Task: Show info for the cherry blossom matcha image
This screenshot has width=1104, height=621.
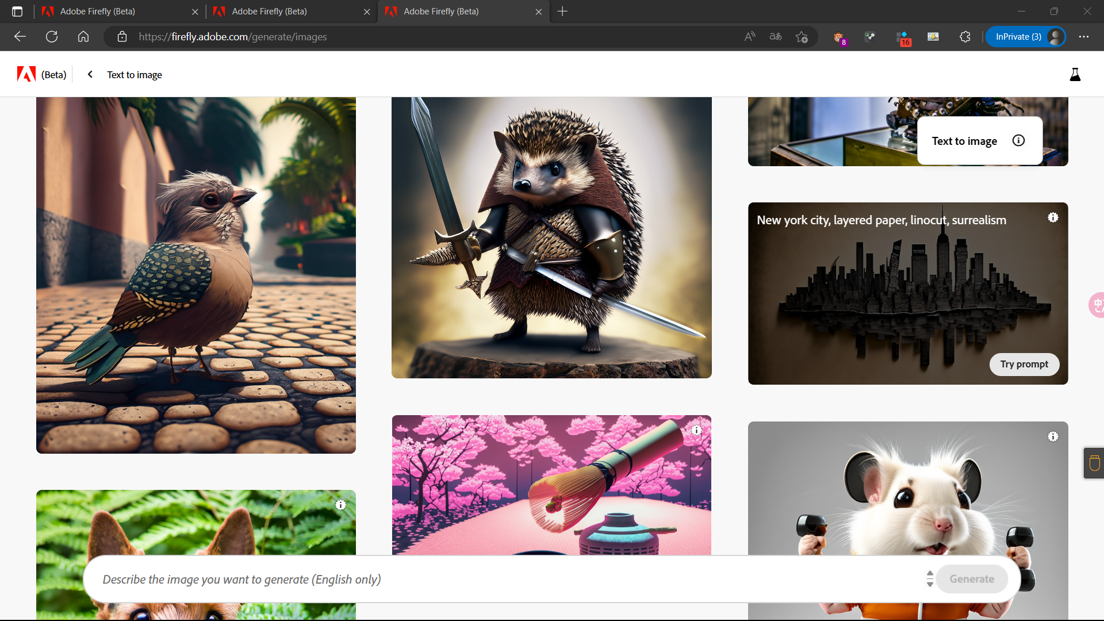Action: 696,430
